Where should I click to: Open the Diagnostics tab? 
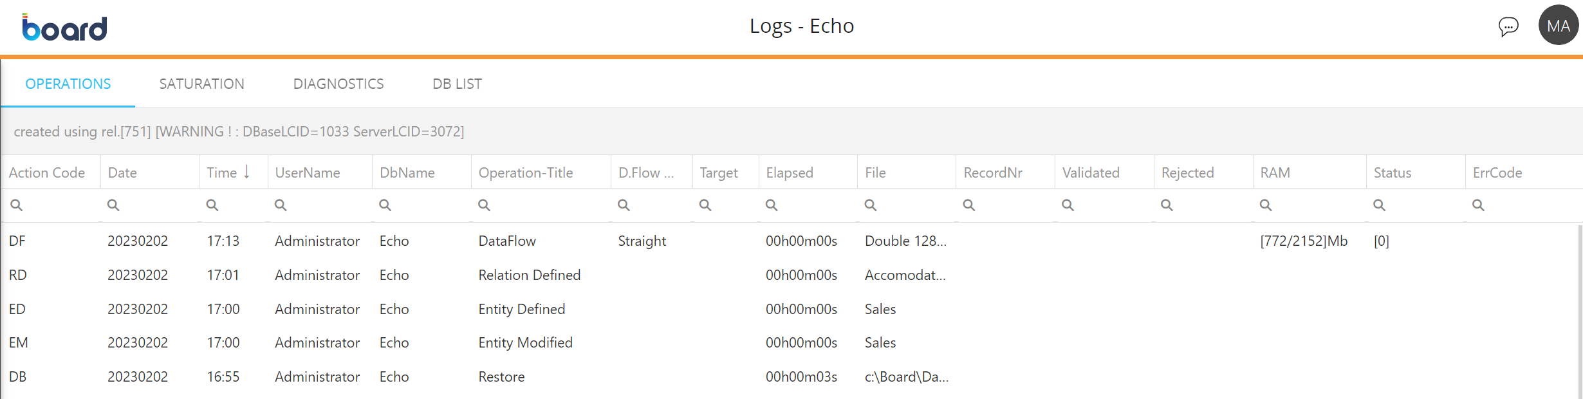tap(338, 84)
